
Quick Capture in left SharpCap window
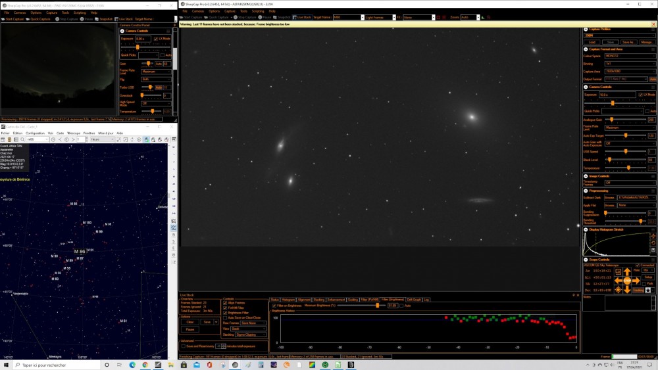pyautogui.click(x=38, y=19)
